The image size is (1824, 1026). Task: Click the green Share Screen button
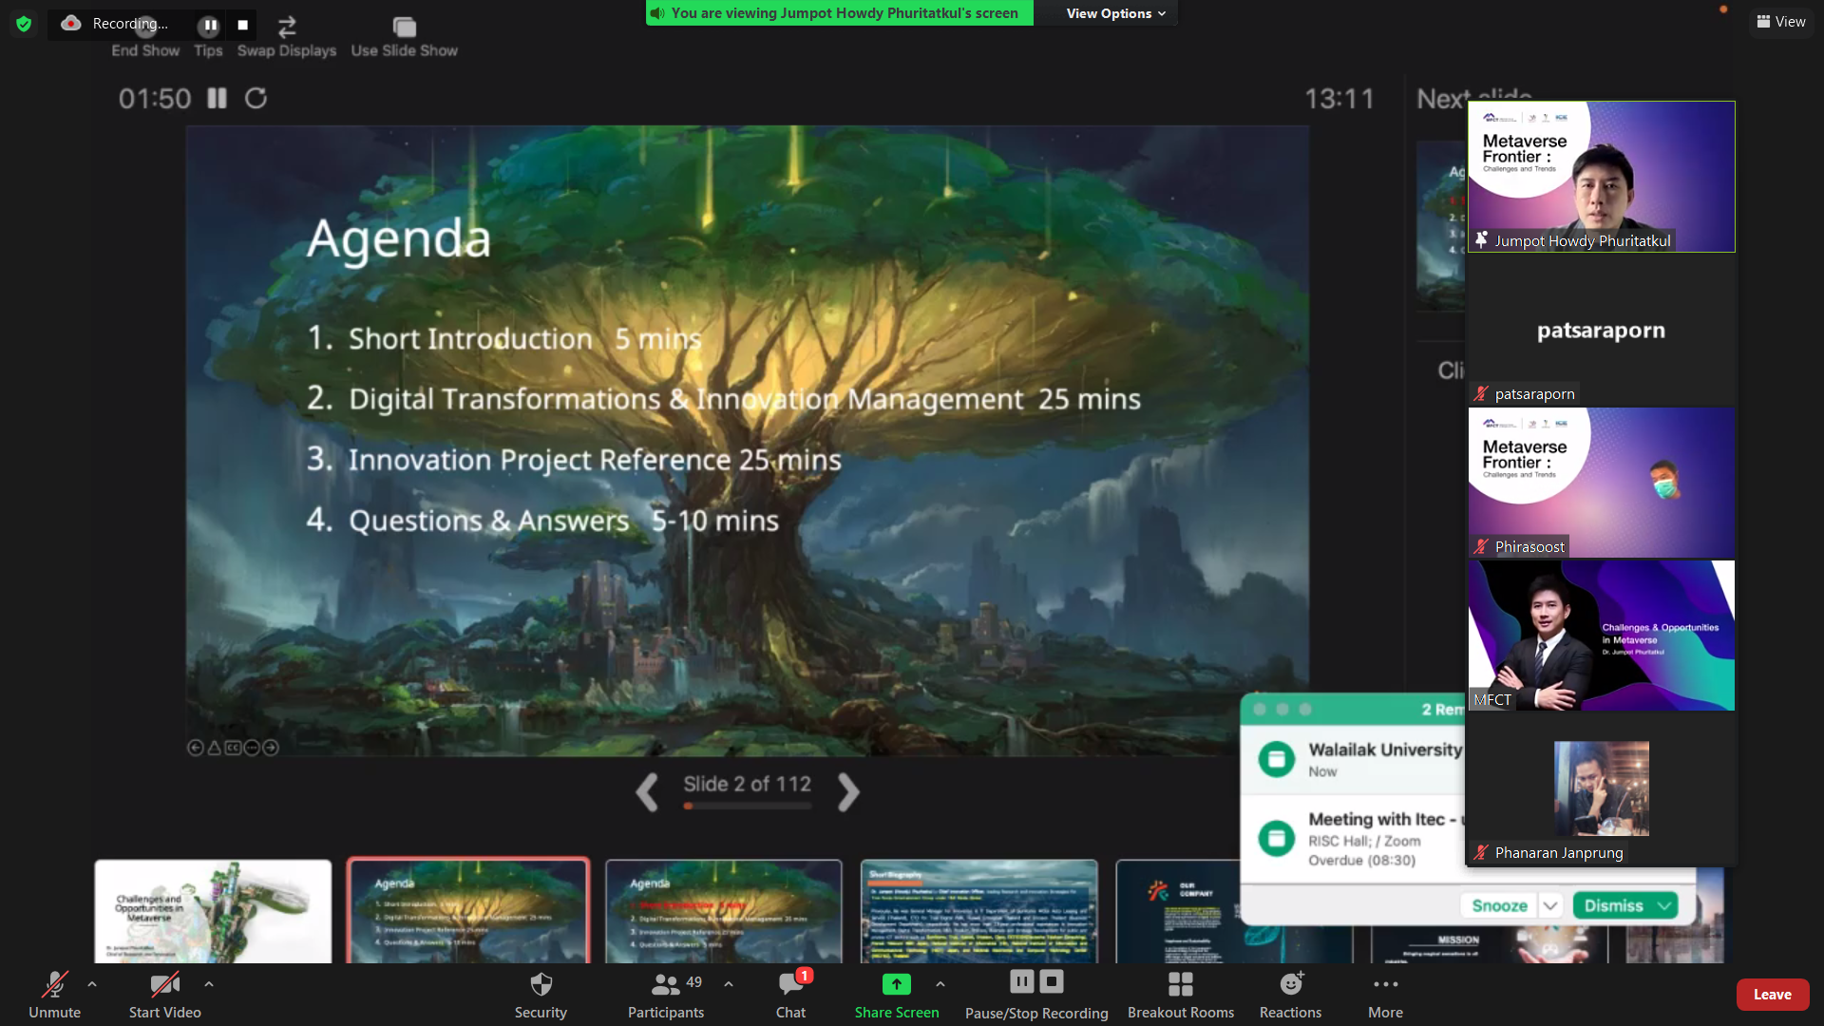pyautogui.click(x=897, y=995)
